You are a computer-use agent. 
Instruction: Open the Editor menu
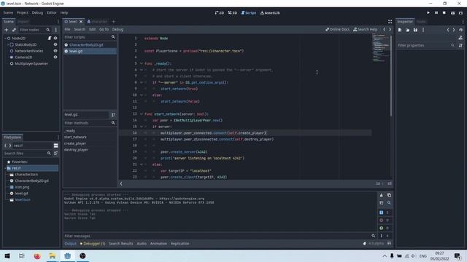pyautogui.click(x=52, y=13)
